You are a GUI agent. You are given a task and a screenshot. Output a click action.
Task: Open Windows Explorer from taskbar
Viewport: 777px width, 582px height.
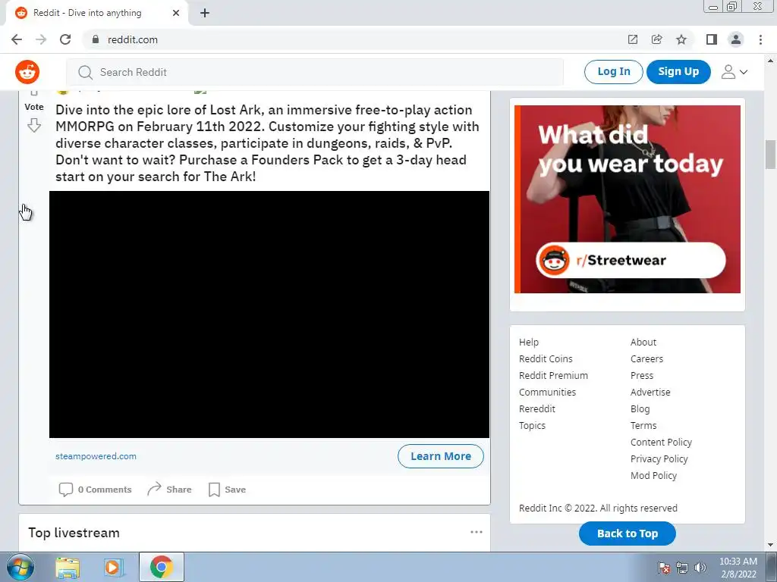68,567
